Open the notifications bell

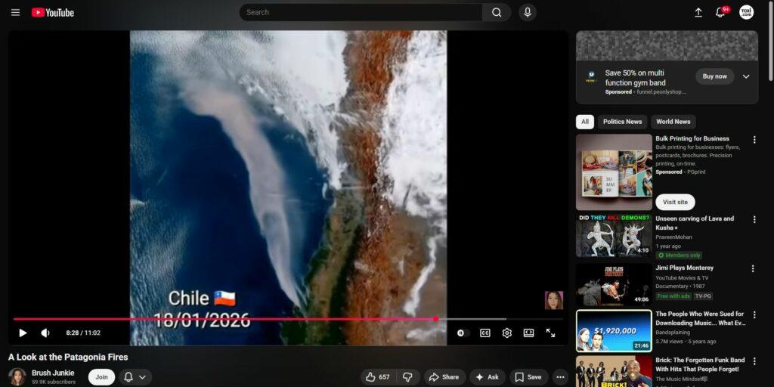pos(720,12)
